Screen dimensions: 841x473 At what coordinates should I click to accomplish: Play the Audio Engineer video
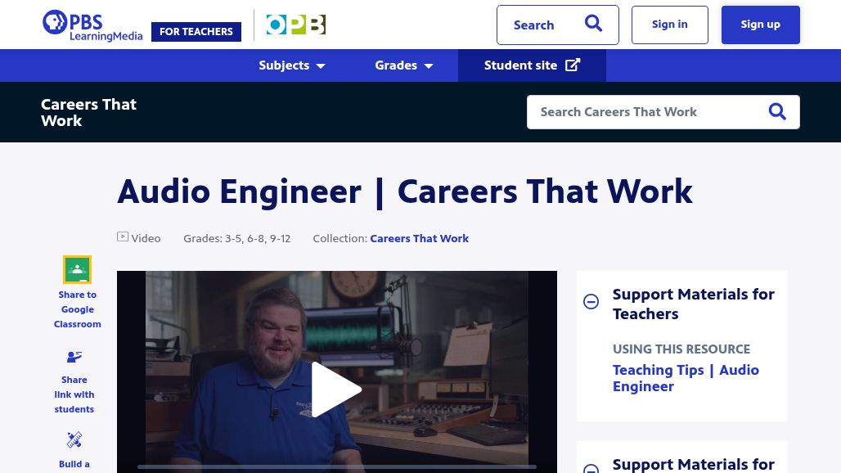pyautogui.click(x=336, y=390)
